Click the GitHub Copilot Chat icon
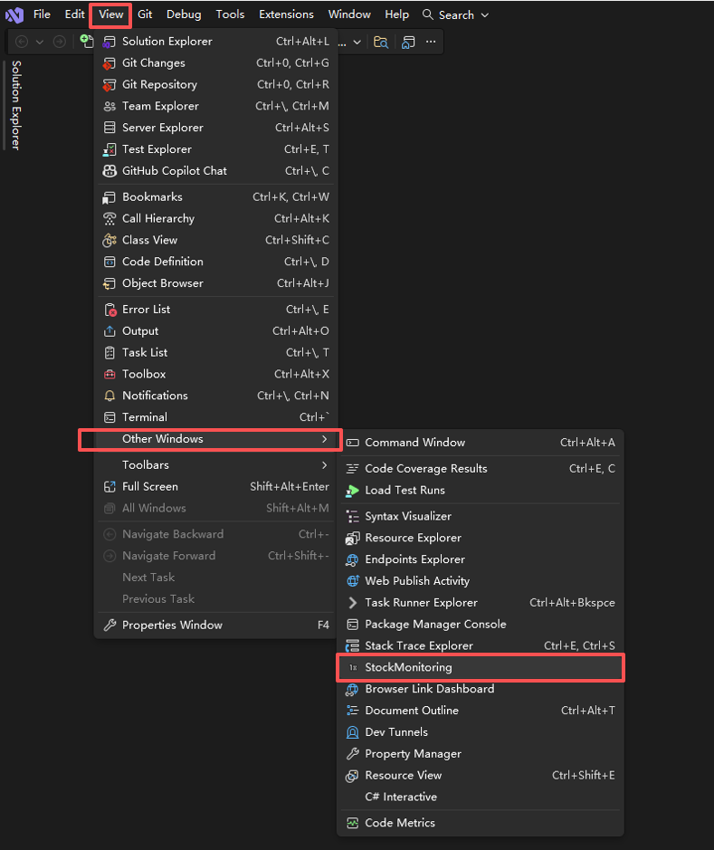This screenshot has width=714, height=850. pos(109,171)
